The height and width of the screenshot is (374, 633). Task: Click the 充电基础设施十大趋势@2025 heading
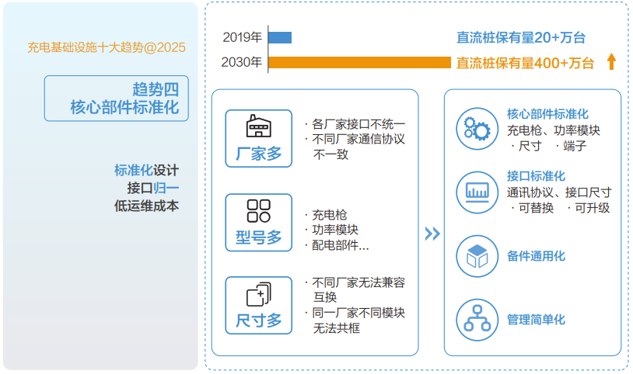tap(107, 47)
